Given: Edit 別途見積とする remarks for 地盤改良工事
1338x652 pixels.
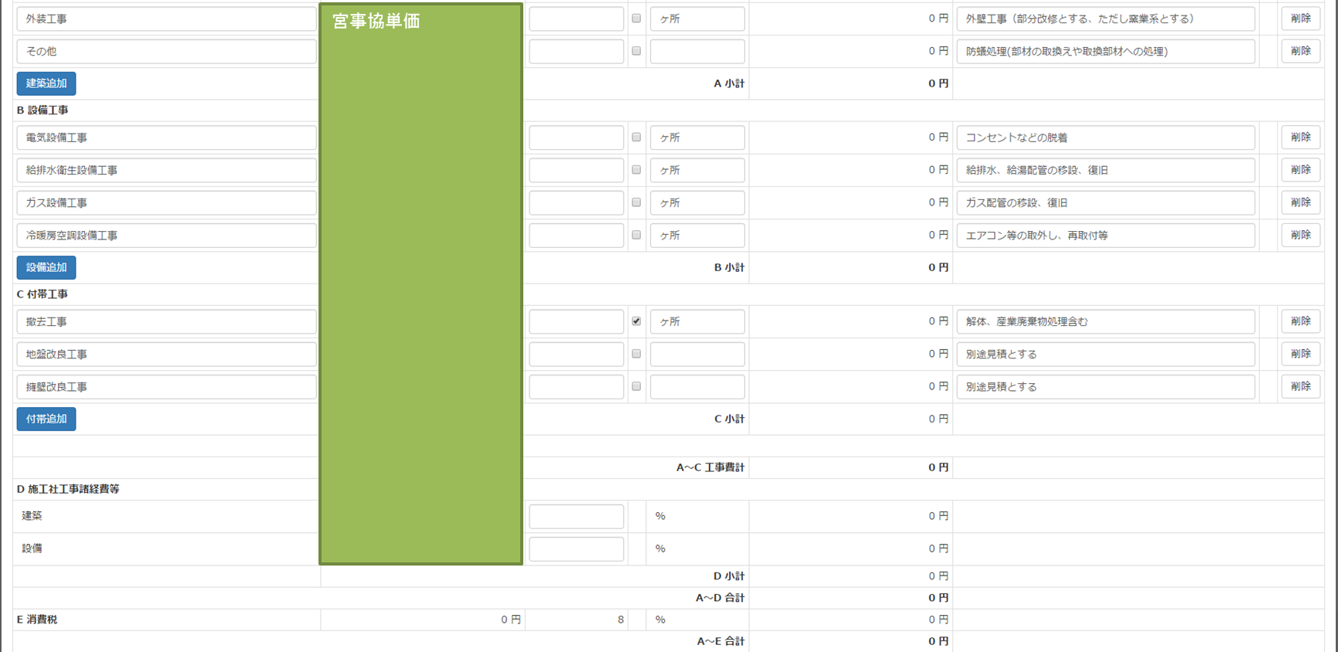Looking at the screenshot, I should tap(1105, 354).
